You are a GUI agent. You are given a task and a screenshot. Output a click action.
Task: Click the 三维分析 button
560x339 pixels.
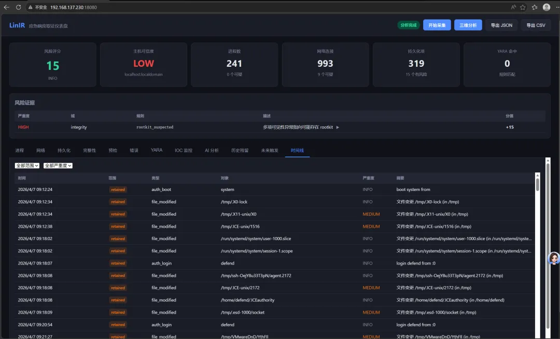(x=468, y=25)
